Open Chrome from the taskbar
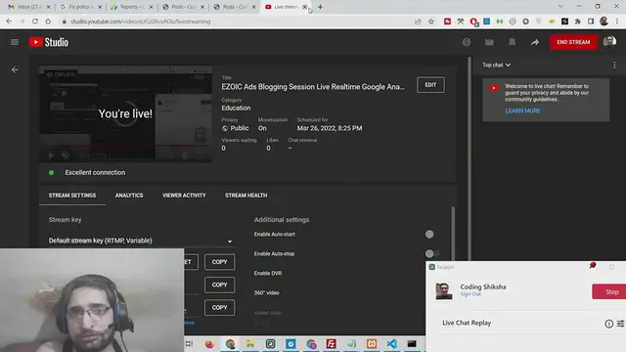 click(x=230, y=343)
